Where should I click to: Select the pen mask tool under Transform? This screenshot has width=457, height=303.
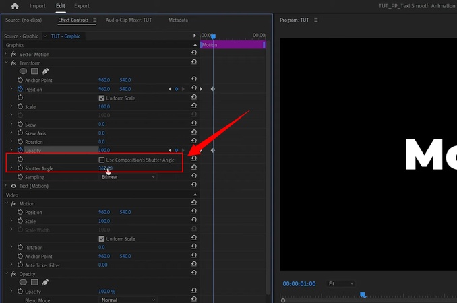tap(45, 71)
